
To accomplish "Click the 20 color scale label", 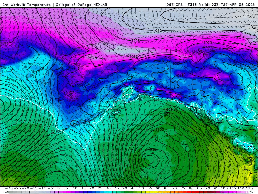I will pos(92,188).
